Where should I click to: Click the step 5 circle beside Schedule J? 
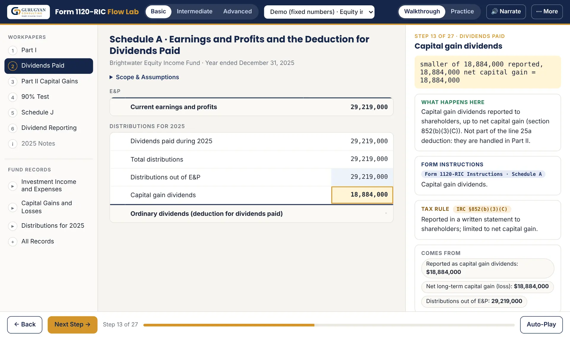(x=12, y=113)
